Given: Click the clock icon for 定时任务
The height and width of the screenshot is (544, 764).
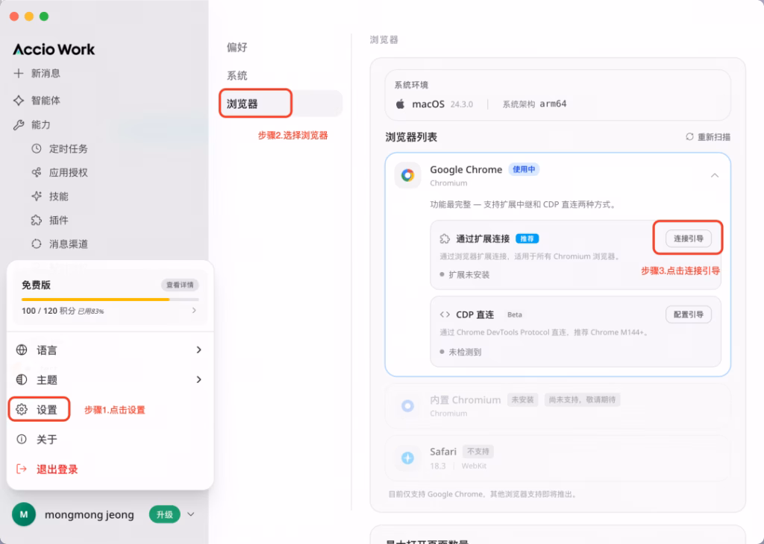Looking at the screenshot, I should point(37,148).
